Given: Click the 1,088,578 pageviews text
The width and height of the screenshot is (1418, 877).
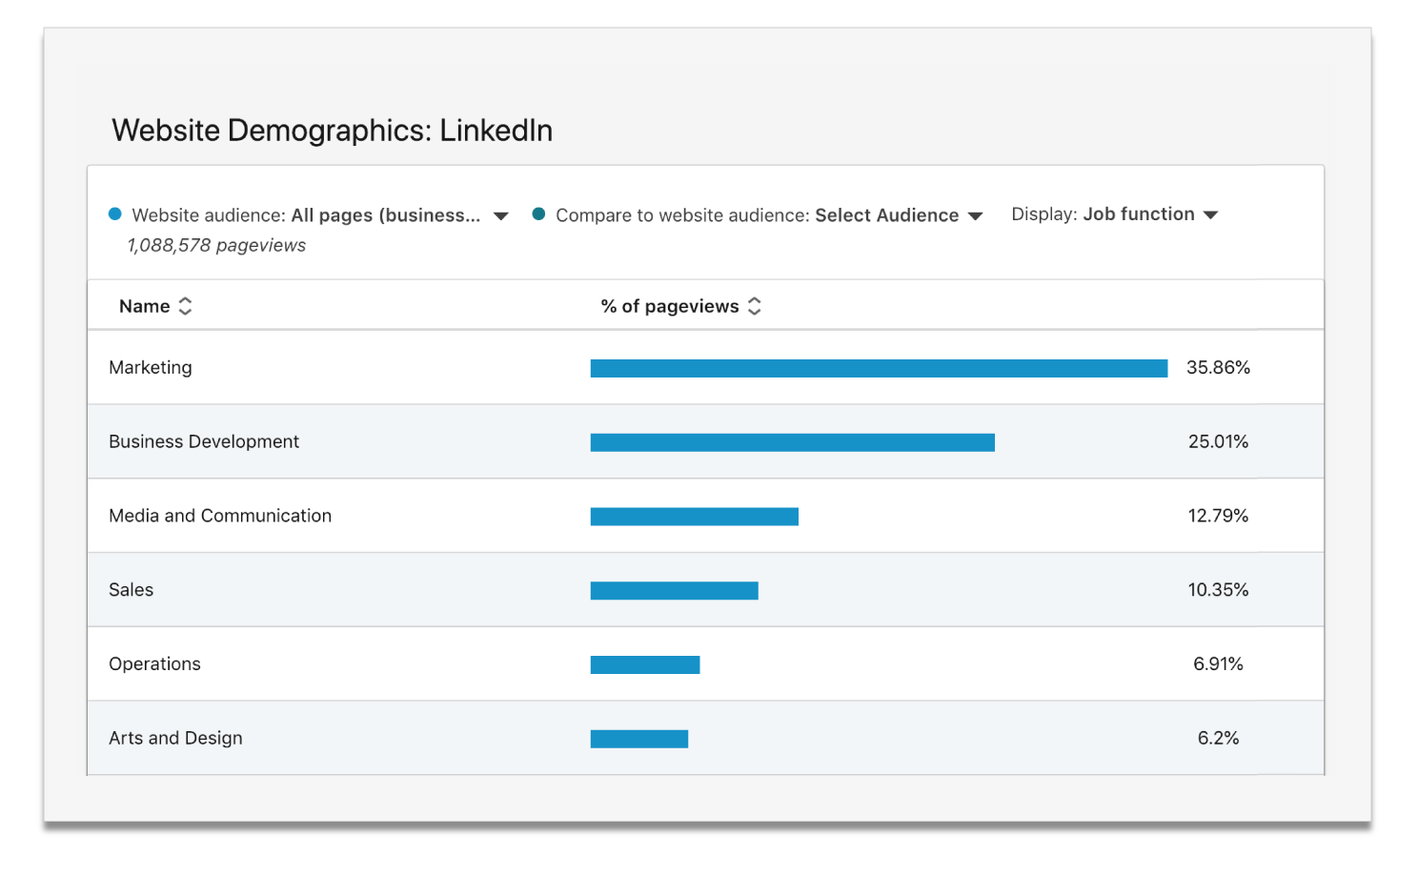Looking at the screenshot, I should (x=216, y=246).
